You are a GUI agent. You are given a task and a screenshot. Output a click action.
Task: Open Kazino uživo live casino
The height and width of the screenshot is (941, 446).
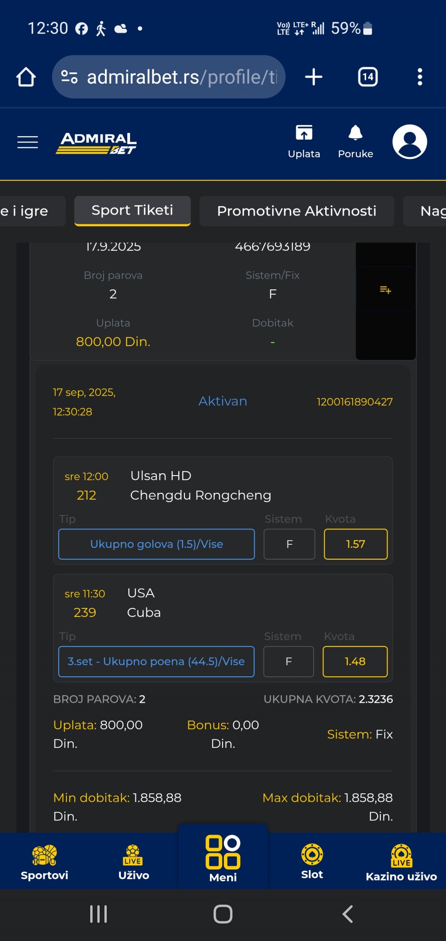coord(401,863)
